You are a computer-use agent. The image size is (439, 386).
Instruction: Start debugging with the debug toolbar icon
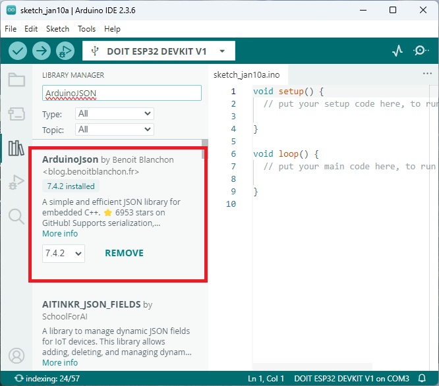click(x=65, y=51)
